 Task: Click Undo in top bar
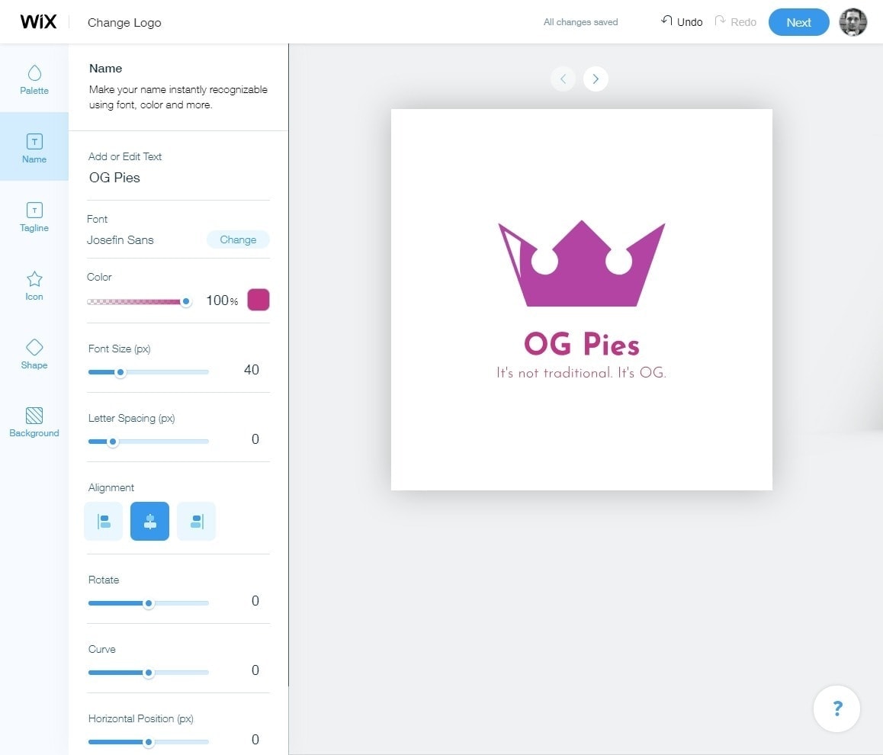click(x=682, y=22)
